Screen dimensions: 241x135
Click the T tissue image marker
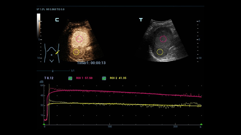point(141,20)
